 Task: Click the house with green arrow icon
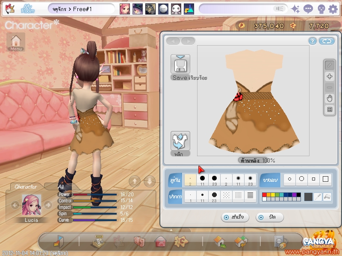pyautogui.click(x=220, y=242)
